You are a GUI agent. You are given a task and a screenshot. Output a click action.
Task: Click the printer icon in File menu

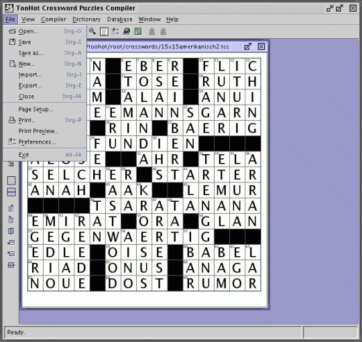(x=12, y=120)
